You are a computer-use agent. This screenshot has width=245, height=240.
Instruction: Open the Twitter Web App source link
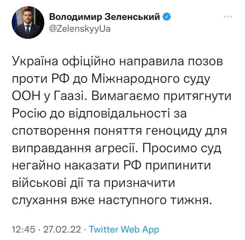[x=124, y=230]
